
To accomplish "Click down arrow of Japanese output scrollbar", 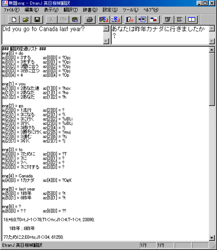I will click(212, 41).
